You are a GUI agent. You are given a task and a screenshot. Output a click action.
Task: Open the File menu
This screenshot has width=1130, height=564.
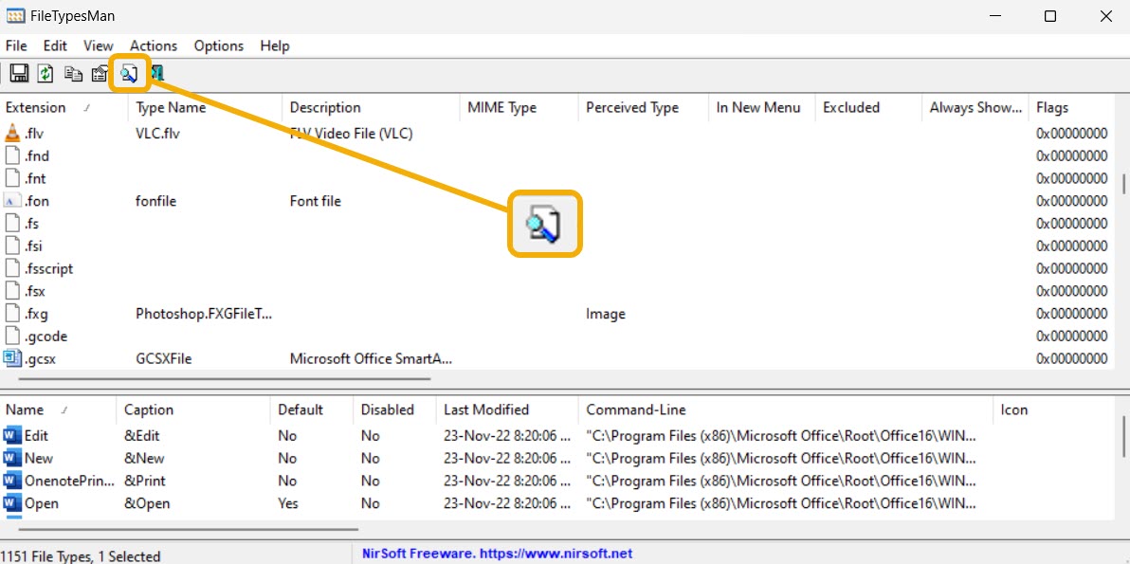point(15,45)
